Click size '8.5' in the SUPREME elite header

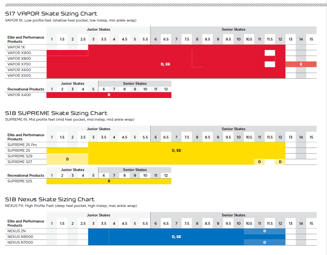click(x=208, y=137)
